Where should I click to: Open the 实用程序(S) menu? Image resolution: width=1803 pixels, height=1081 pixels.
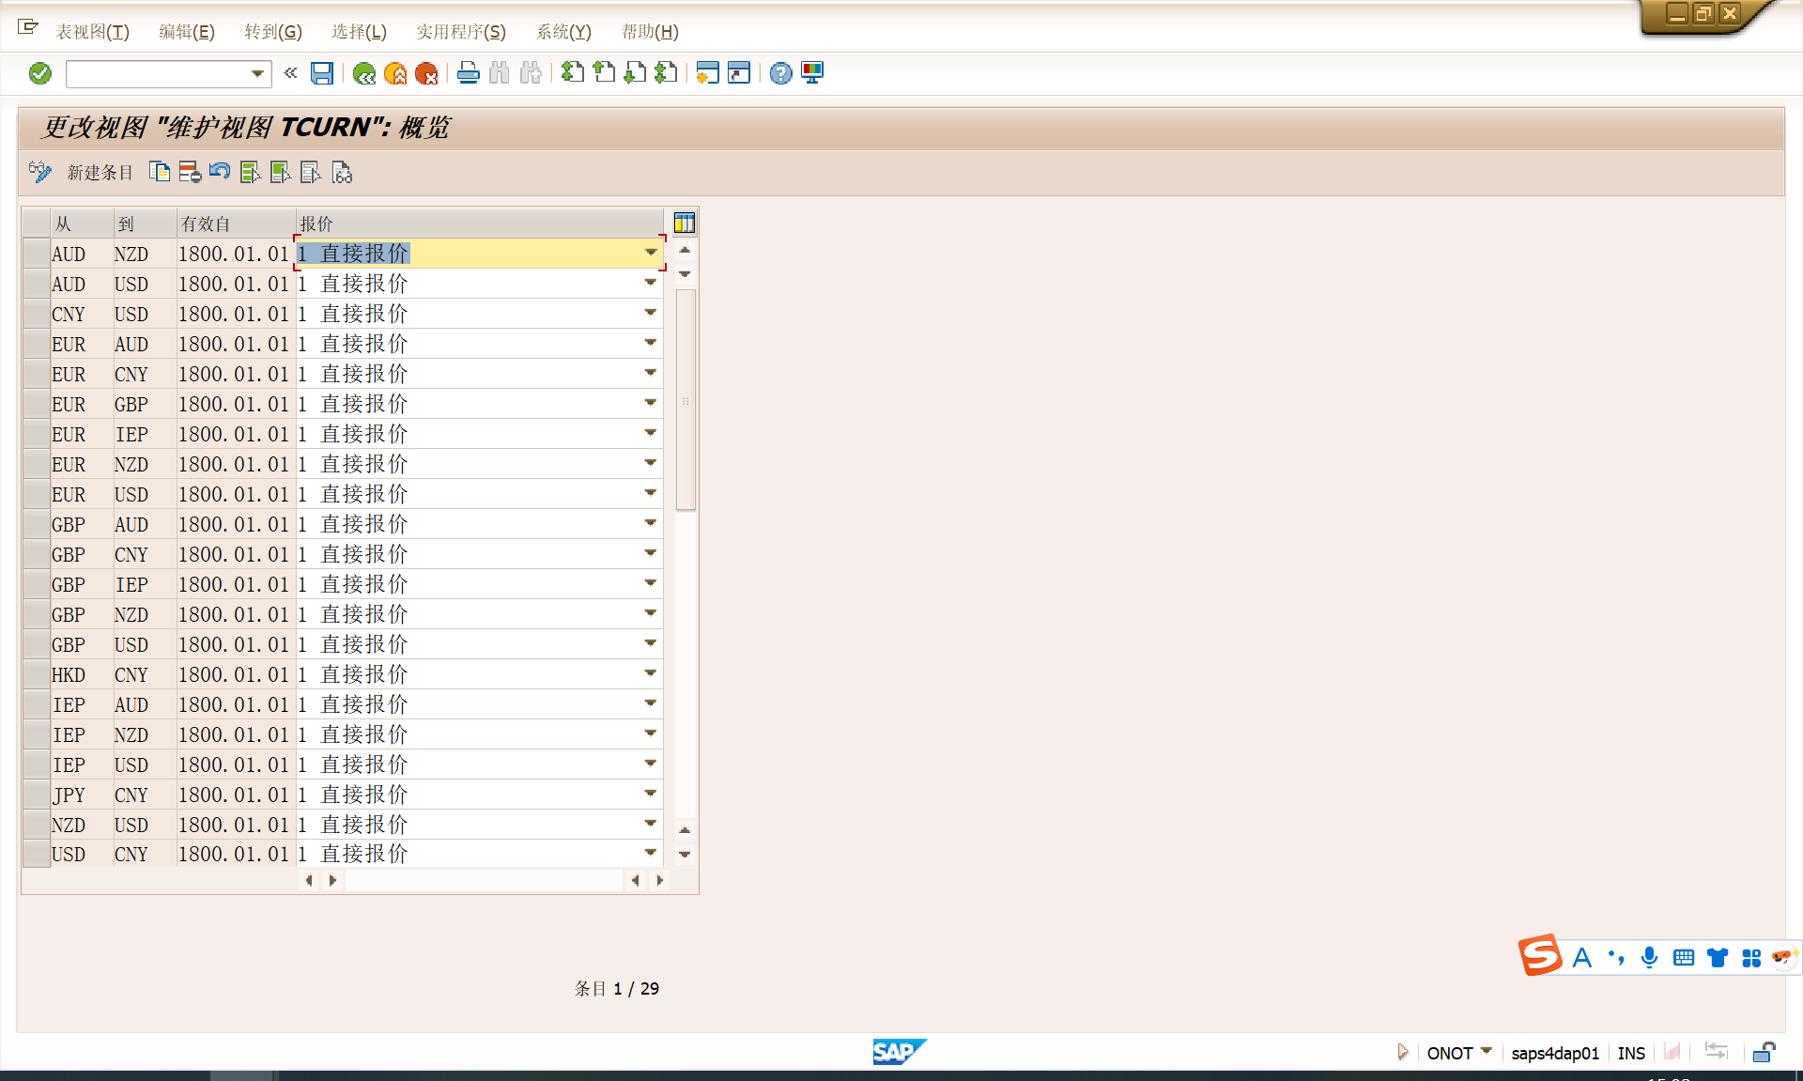pyautogui.click(x=460, y=32)
